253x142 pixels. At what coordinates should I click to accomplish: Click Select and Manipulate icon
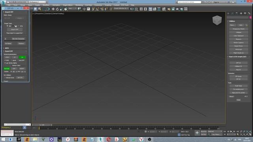click(84, 9)
